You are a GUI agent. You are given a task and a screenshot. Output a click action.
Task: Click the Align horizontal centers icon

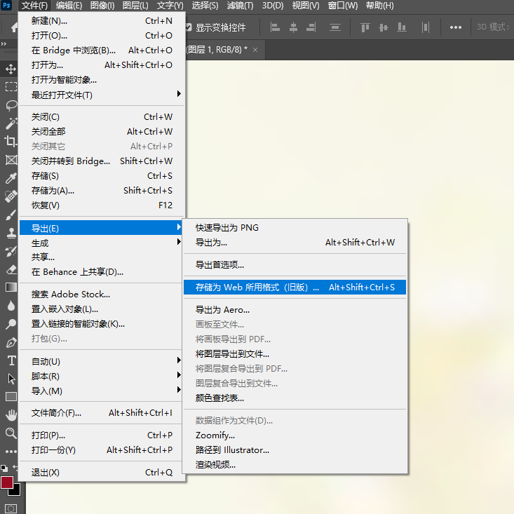(x=293, y=27)
